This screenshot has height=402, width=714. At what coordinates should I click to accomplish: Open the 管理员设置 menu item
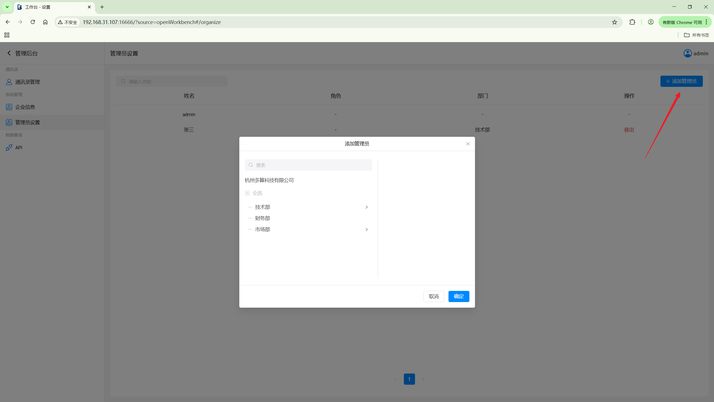27,122
